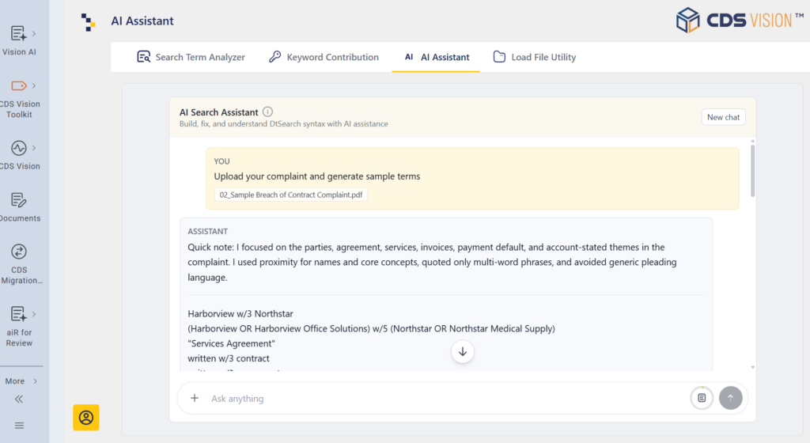
Task: Expand the Vision AI chevron
Action: pos(34,33)
